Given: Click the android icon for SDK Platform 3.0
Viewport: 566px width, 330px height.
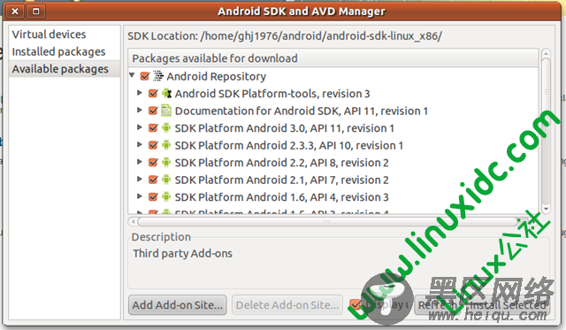Looking at the screenshot, I should point(166,127).
